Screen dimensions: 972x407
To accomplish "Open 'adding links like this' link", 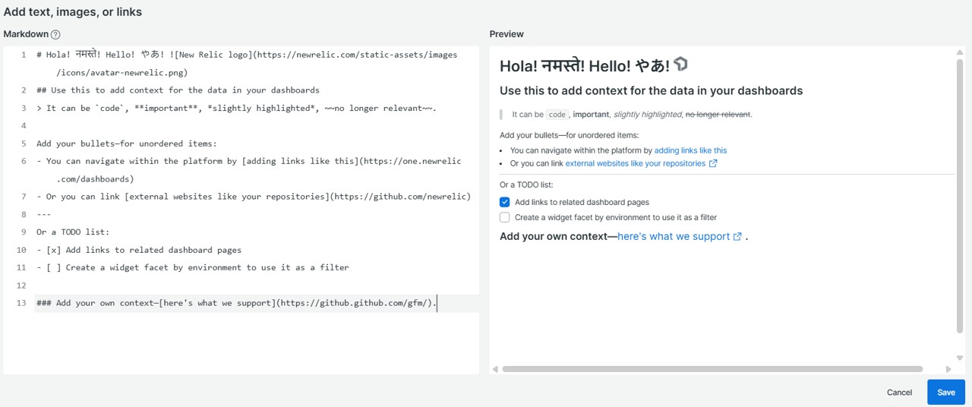I will coord(690,150).
